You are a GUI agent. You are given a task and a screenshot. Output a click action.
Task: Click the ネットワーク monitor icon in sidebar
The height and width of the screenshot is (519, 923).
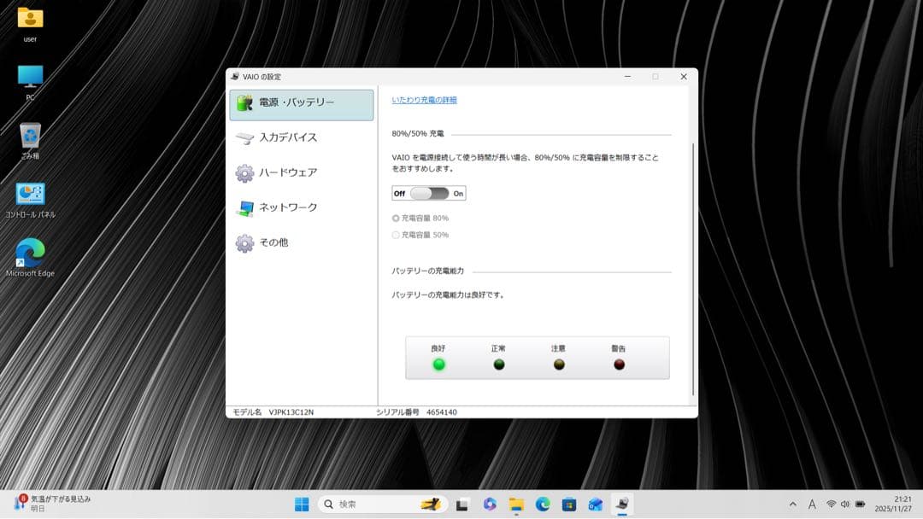pyautogui.click(x=246, y=207)
